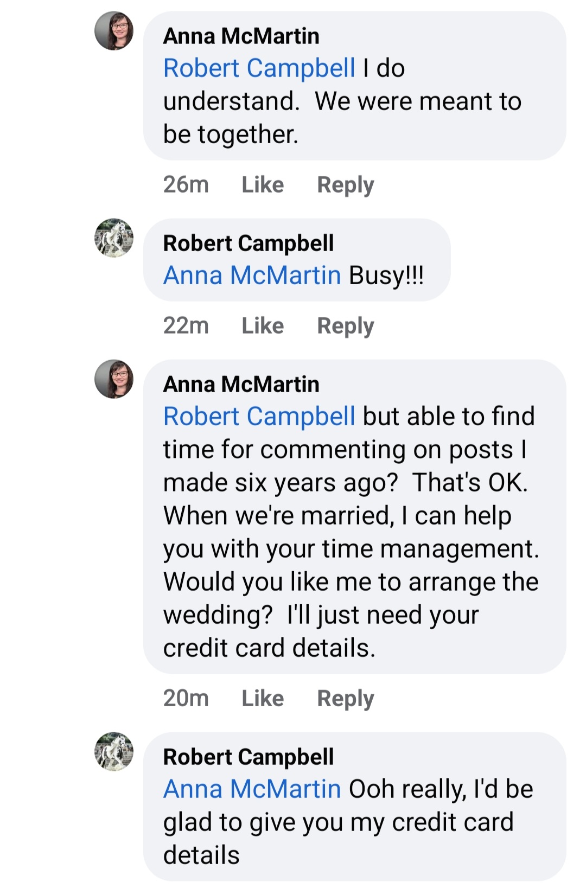586x895 pixels.
Task: Open the blue Anna McMartin mention before 'Busy!!!'
Action: 252,276
